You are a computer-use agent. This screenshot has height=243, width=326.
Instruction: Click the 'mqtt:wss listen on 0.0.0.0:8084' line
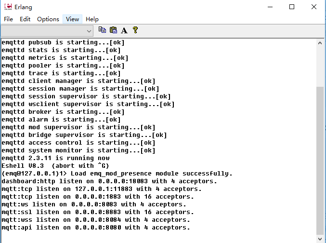[x=96, y=220]
